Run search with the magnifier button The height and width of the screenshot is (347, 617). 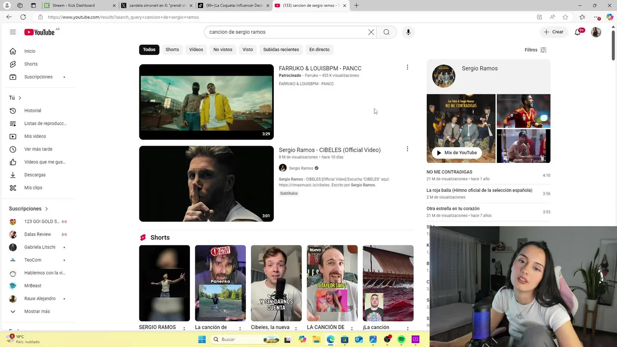(387, 32)
